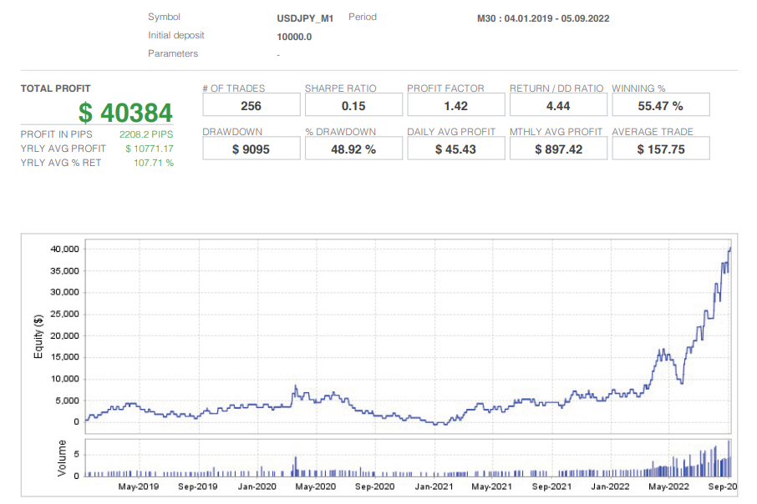The image size is (757, 504).
Task: Select the MTHLY AVG PROFIT box
Action: [558, 149]
